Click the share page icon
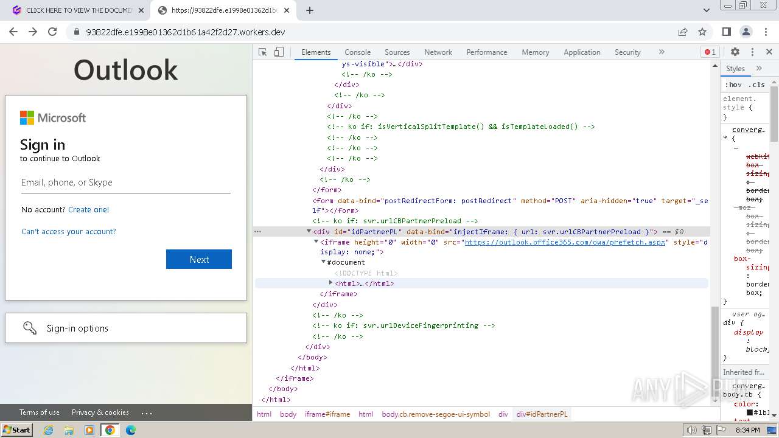 point(683,32)
